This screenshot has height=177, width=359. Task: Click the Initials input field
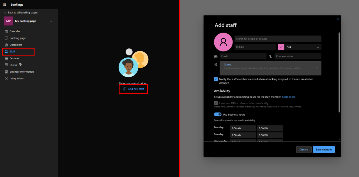pyautogui.click(x=256, y=47)
